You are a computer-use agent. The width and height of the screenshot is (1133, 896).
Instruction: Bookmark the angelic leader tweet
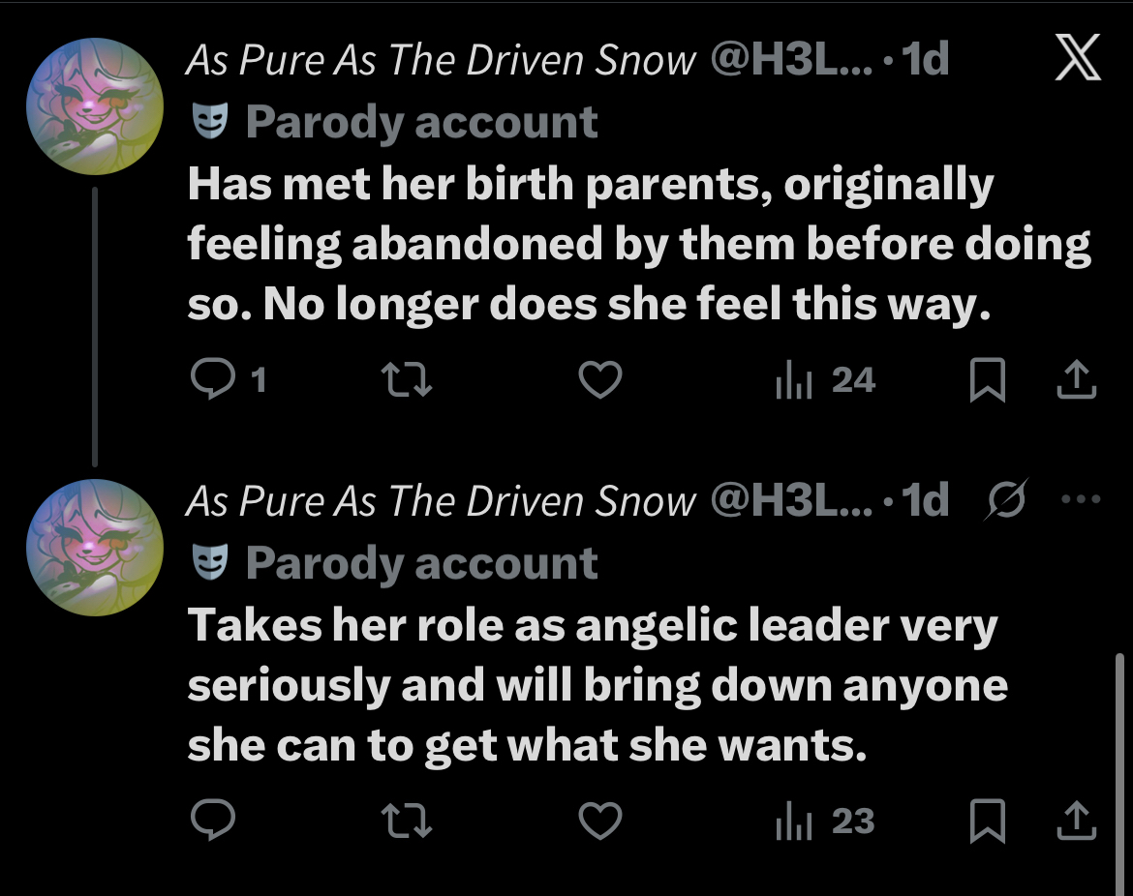point(985,821)
